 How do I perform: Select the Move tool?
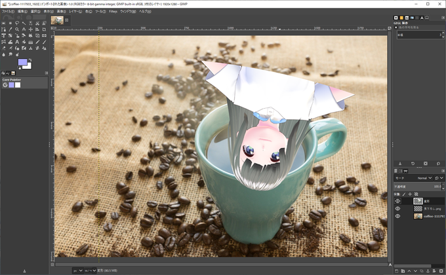click(30, 29)
